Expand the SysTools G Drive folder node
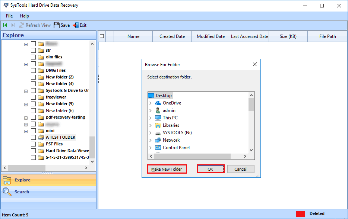This screenshot has width=348, height=219. point(26,91)
